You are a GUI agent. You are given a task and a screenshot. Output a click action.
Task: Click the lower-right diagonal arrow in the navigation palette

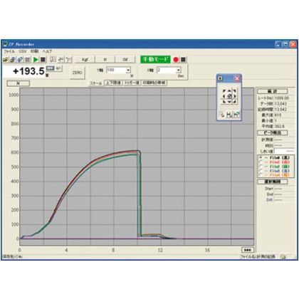234,102
